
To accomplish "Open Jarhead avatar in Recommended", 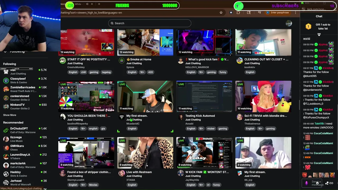I will (x=6, y=182).
